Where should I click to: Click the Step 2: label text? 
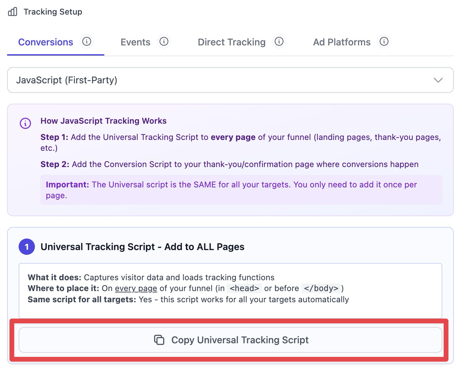coord(55,164)
